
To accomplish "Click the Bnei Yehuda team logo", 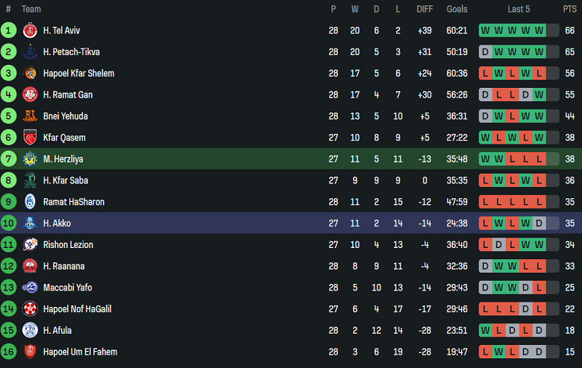I will (x=30, y=116).
